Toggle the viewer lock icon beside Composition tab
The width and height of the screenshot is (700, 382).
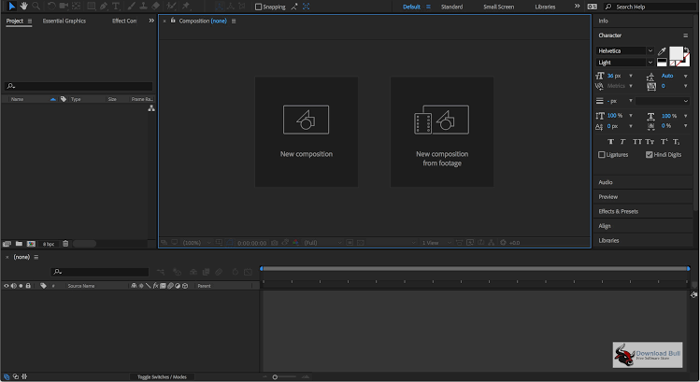pyautogui.click(x=173, y=21)
